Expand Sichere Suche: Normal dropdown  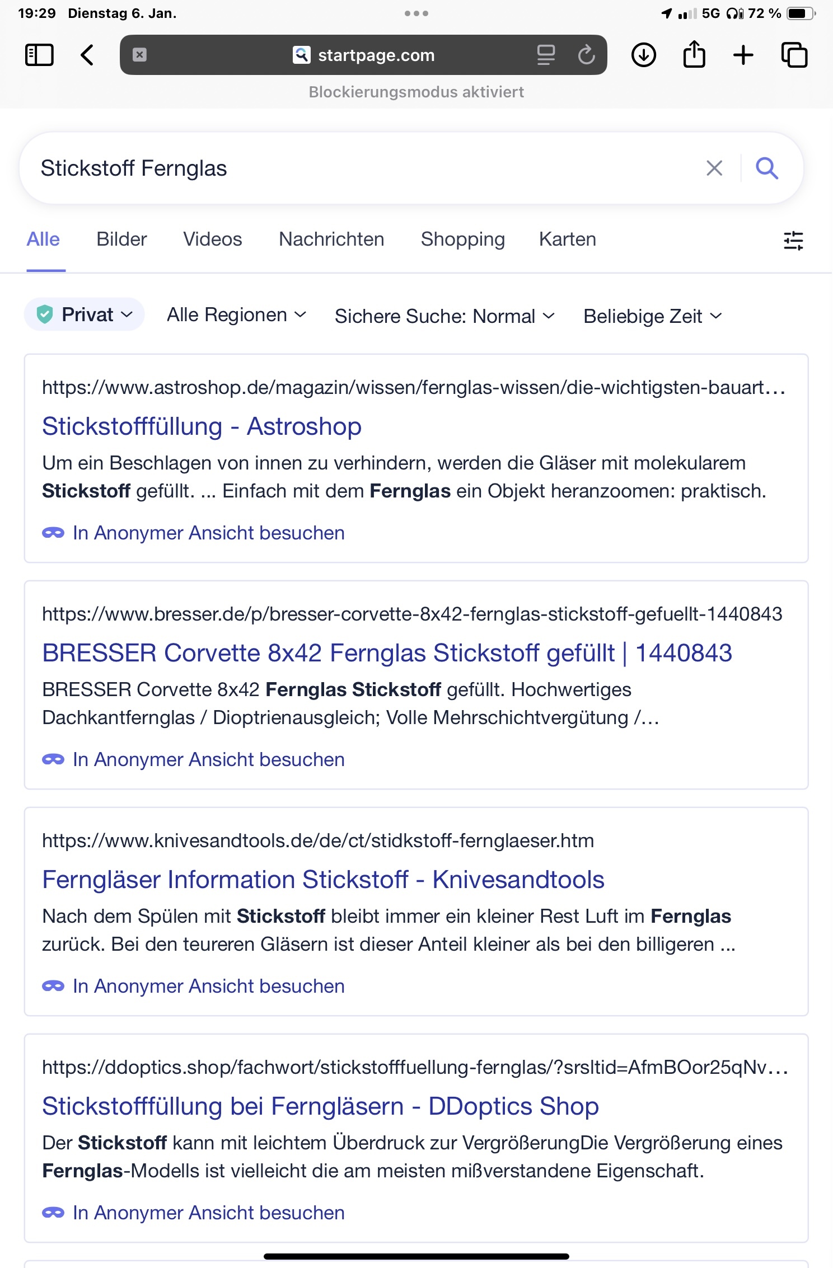(x=444, y=316)
